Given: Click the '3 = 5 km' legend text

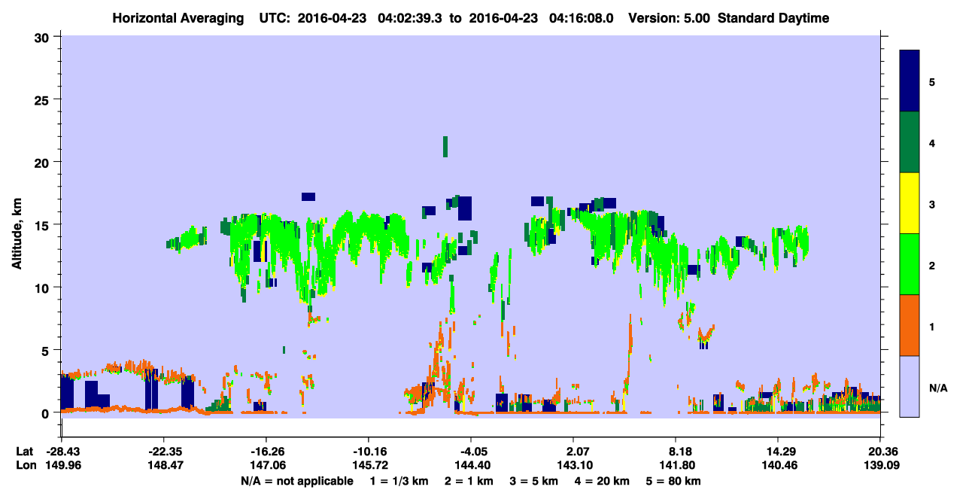Looking at the screenshot, I should (535, 481).
